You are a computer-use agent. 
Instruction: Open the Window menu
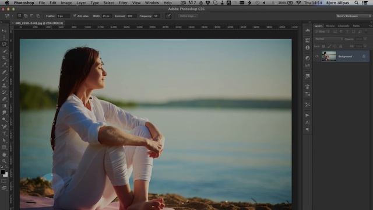click(152, 3)
